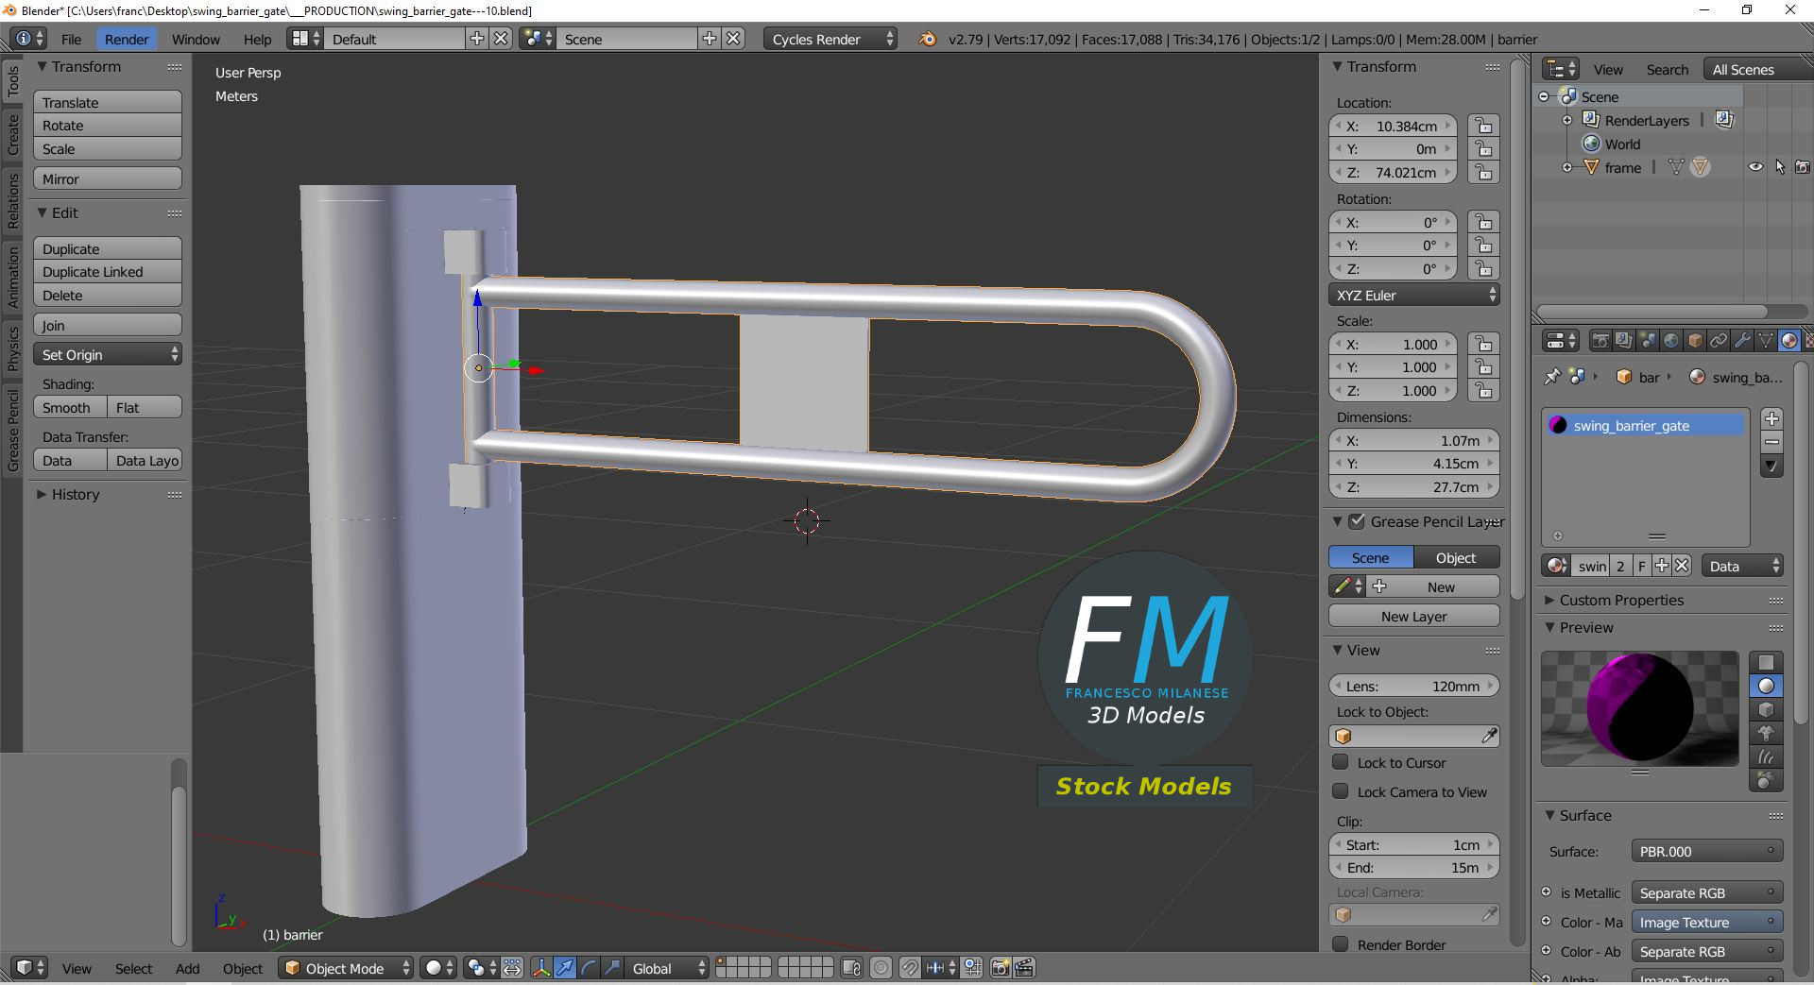Open the Window menu

[x=196, y=39]
